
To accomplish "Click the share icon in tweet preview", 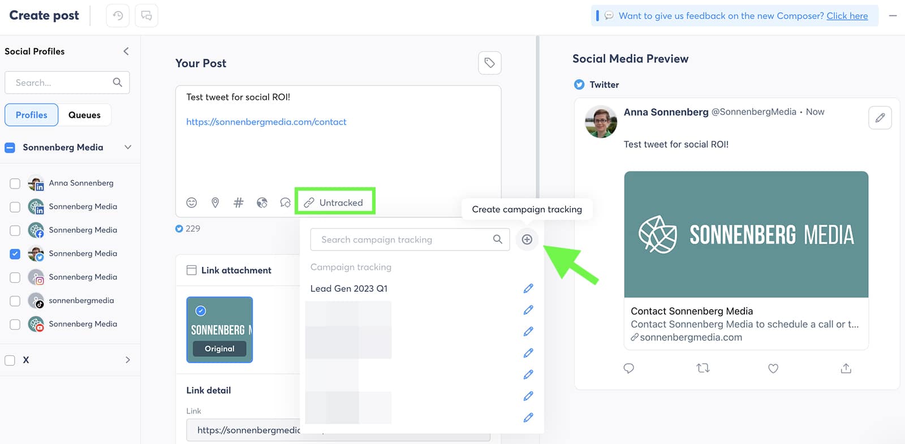I will pyautogui.click(x=846, y=368).
